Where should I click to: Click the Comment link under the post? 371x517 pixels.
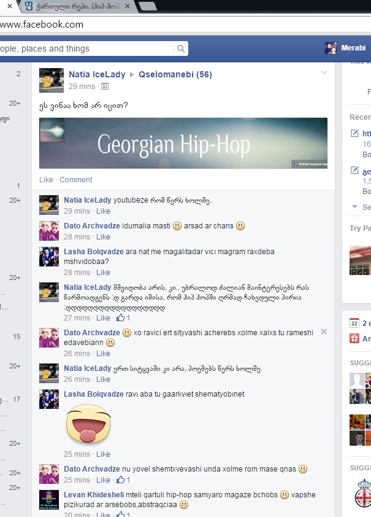point(75,180)
